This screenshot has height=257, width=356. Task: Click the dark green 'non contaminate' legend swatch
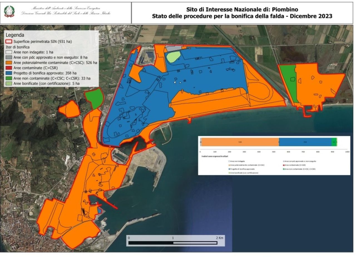coord(9,78)
